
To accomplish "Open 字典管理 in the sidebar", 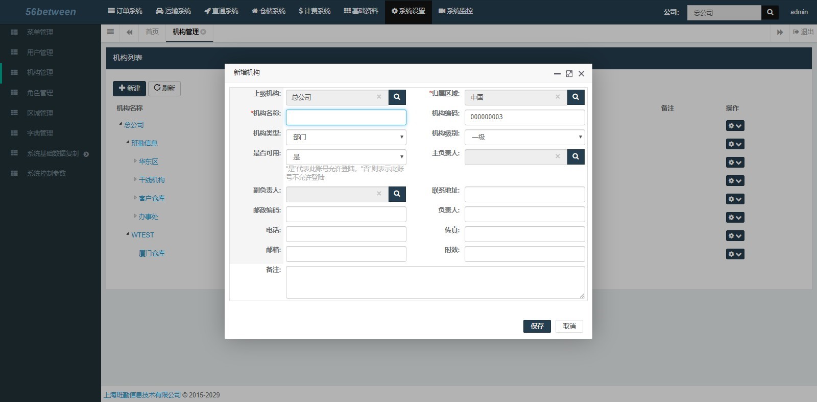I will tap(40, 133).
